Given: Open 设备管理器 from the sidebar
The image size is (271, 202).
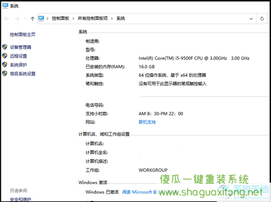Looking at the screenshot, I should point(21,47).
